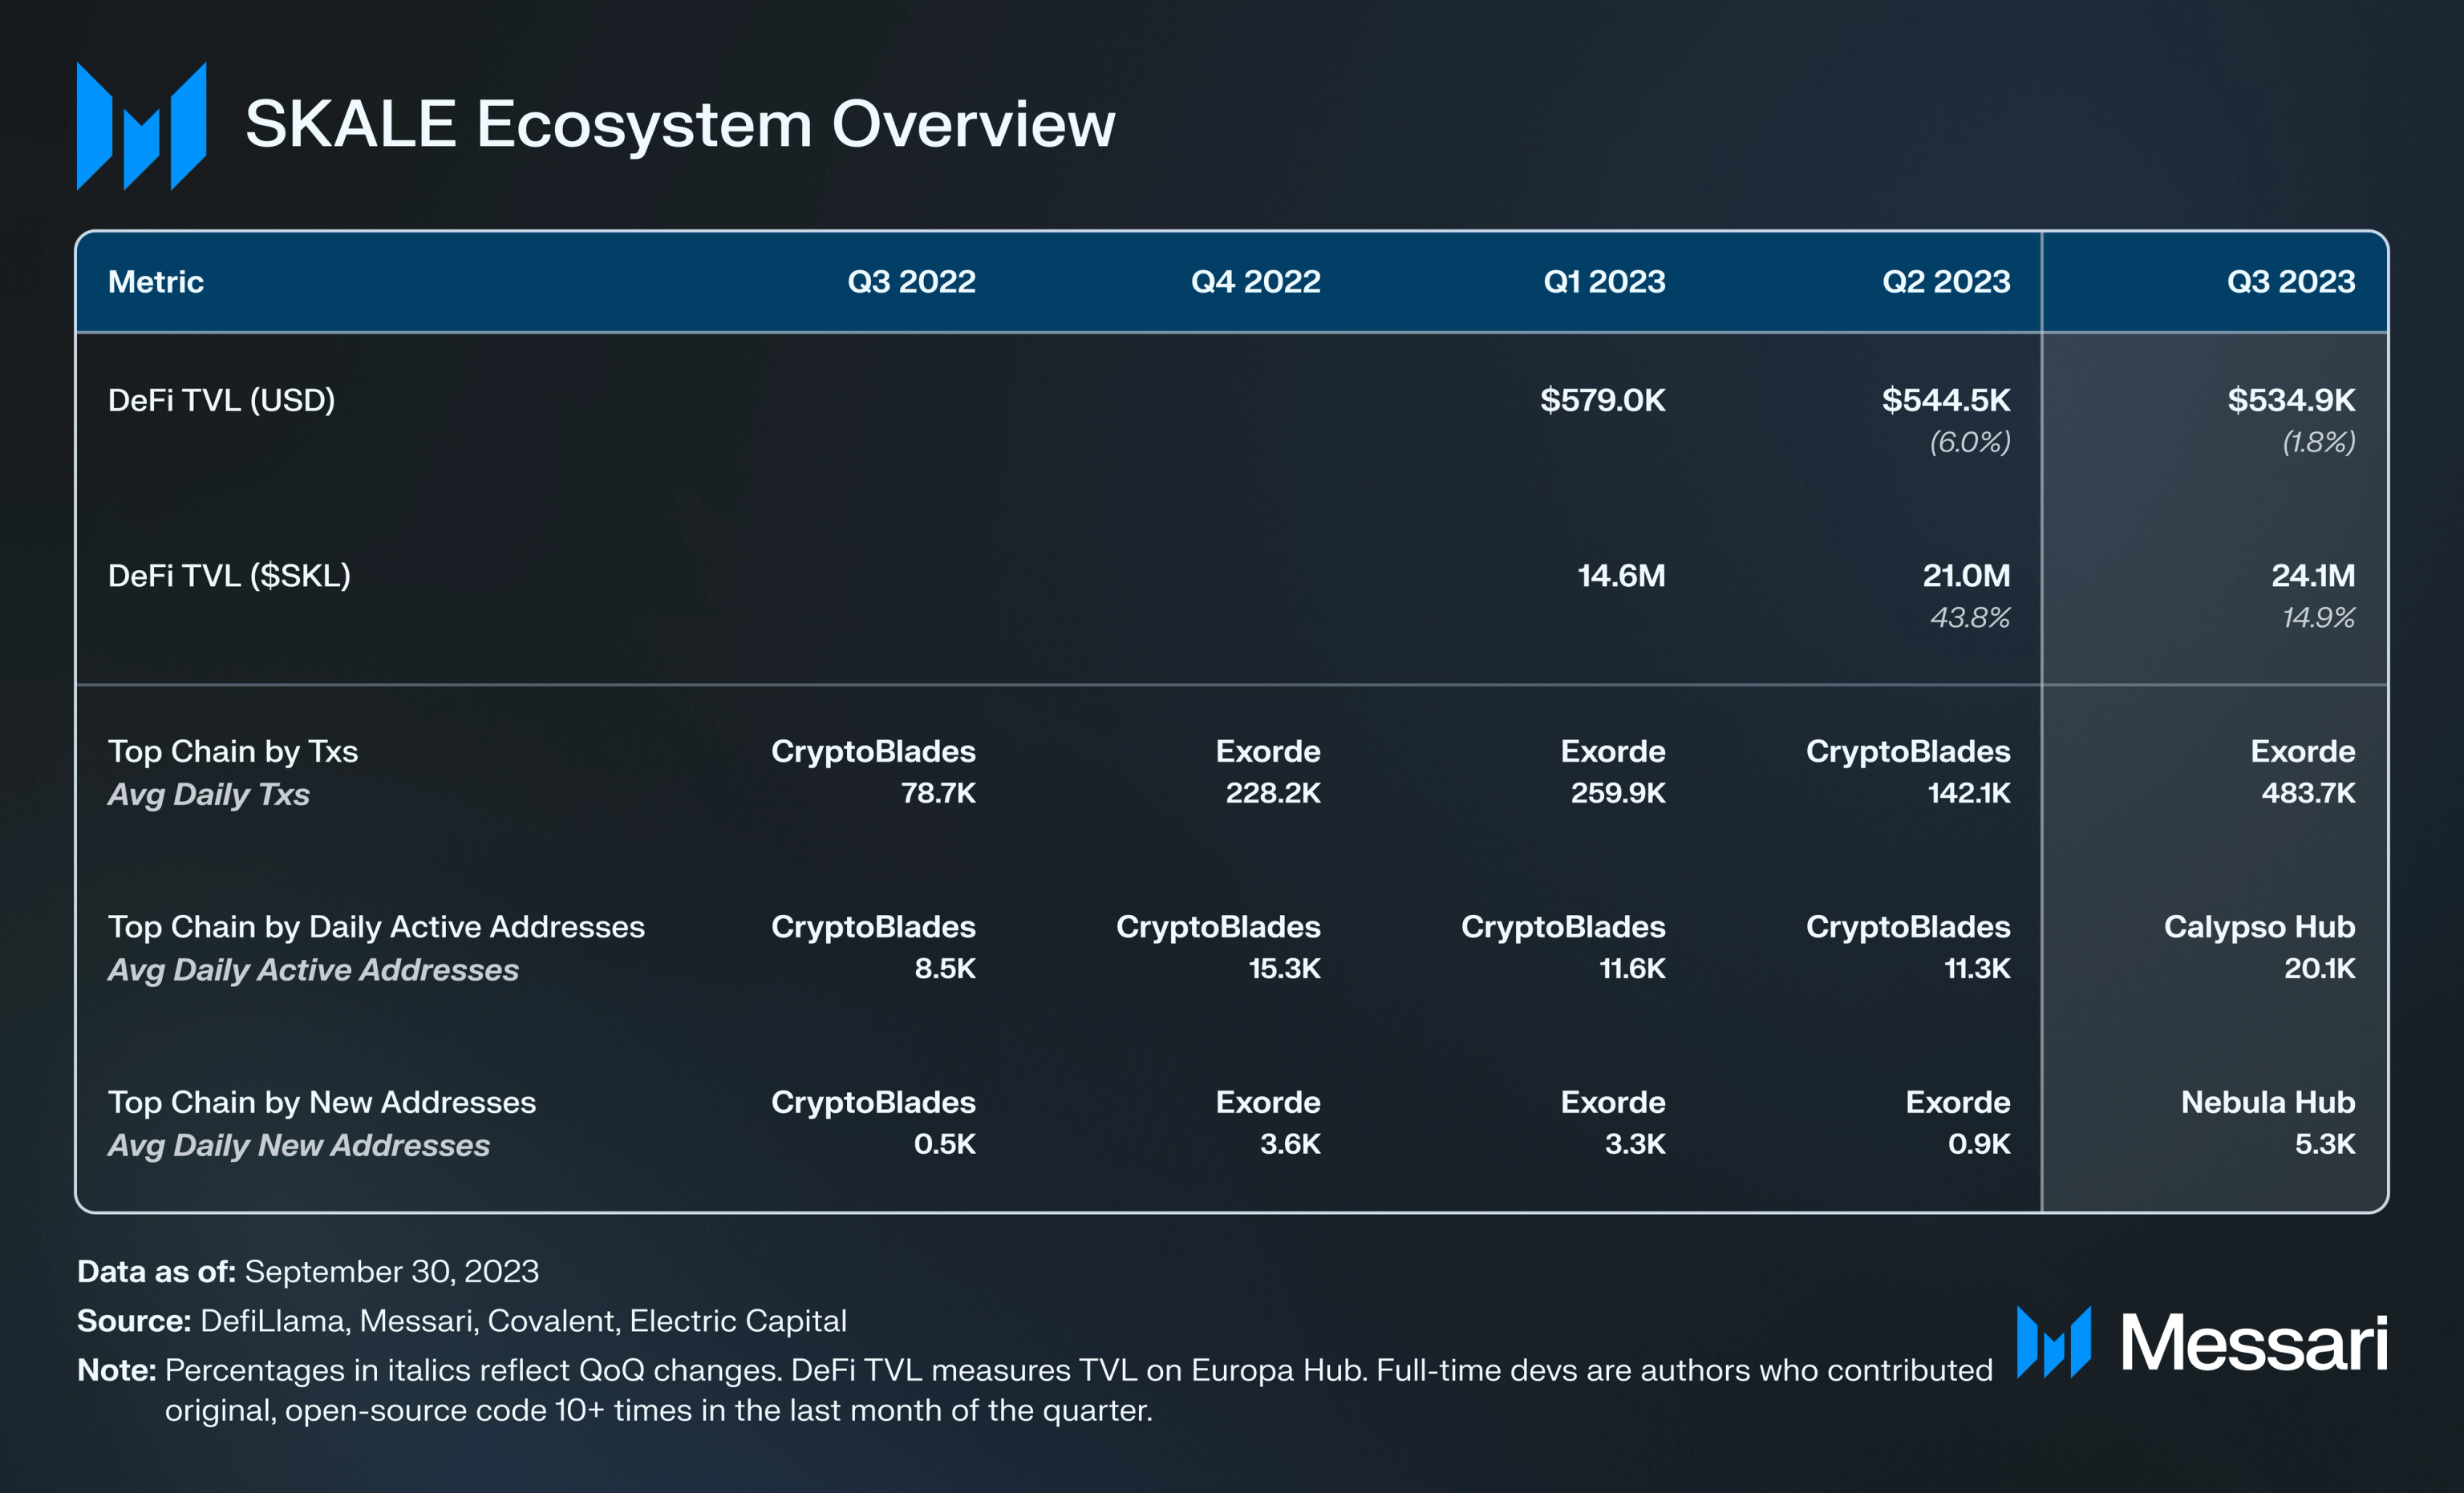The width and height of the screenshot is (2464, 1493).
Task: Click the Nebula Hub cell
Action: pyautogui.click(x=2267, y=1102)
